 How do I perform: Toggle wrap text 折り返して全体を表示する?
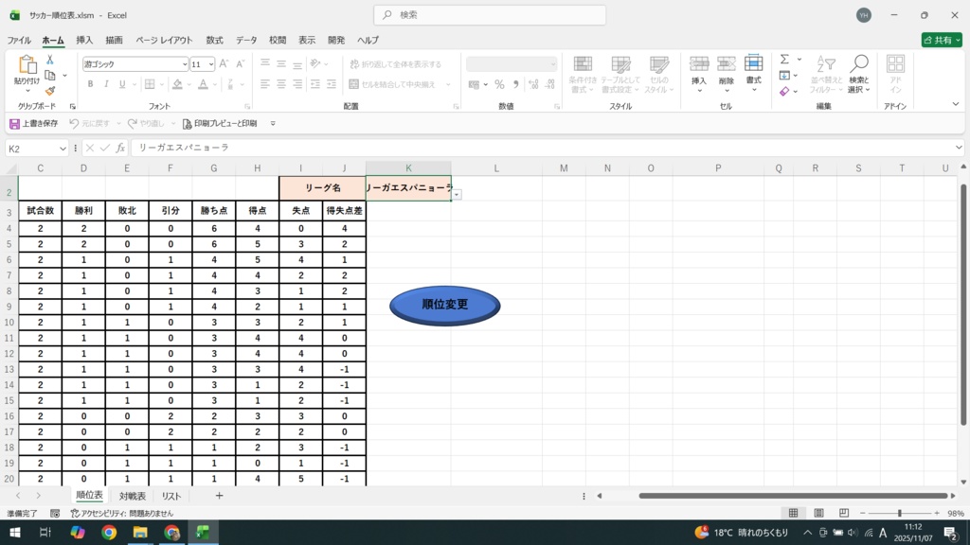tap(396, 64)
